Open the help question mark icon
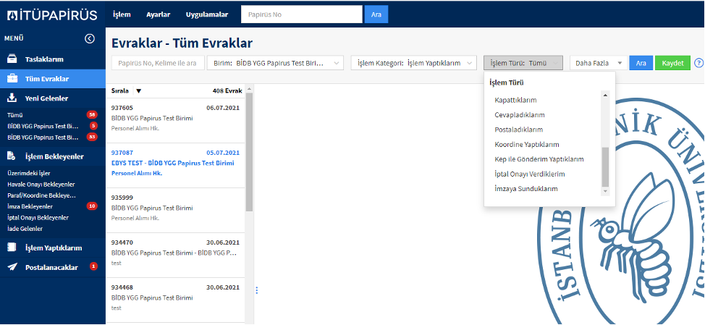Viewport: 705px width, 325px height. [x=698, y=63]
